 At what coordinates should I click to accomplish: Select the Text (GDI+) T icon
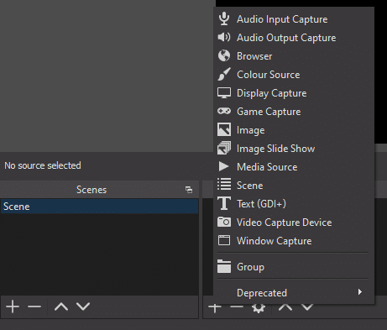tap(224, 203)
